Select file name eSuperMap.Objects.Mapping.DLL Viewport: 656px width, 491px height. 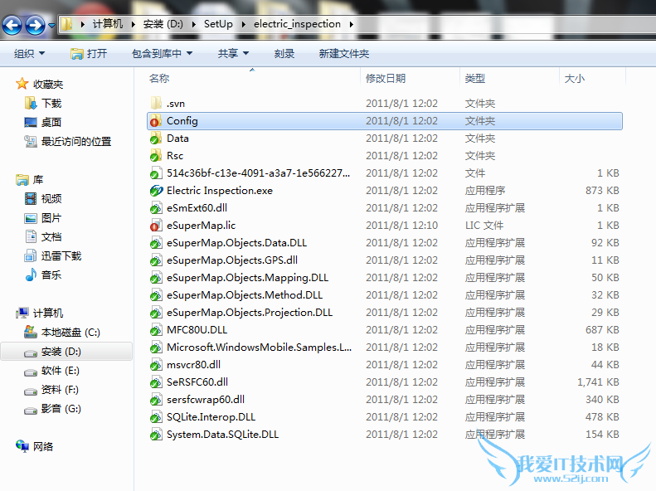248,278
